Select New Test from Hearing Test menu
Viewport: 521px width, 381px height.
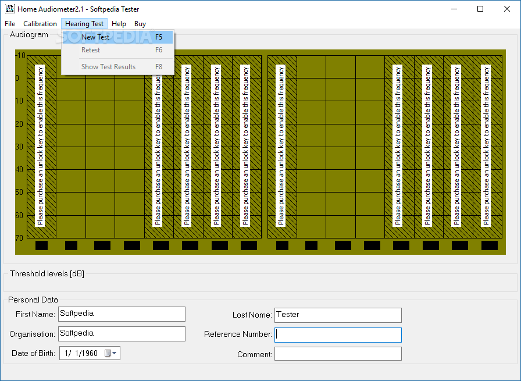click(x=117, y=37)
